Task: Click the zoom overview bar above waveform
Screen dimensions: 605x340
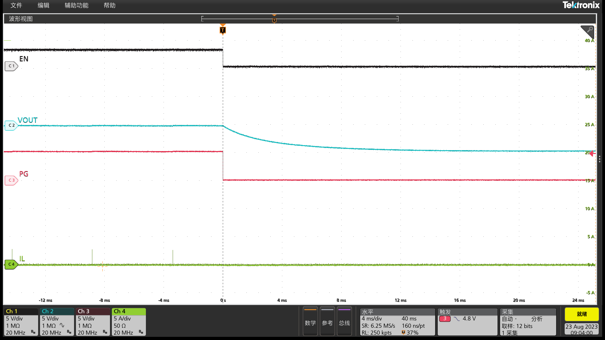Action: [300, 19]
